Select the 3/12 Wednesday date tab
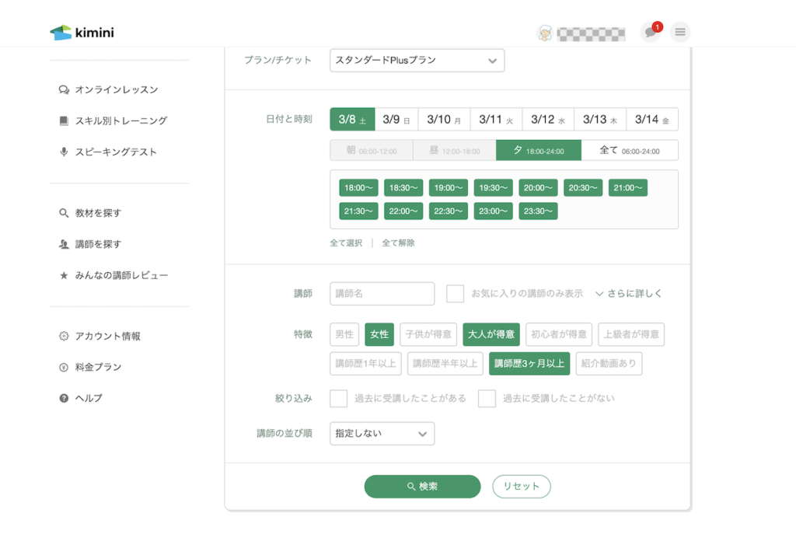This screenshot has width=796, height=541. point(548,119)
